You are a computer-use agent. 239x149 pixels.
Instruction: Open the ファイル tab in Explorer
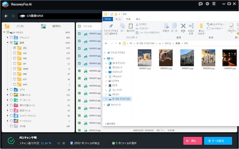[108, 19]
